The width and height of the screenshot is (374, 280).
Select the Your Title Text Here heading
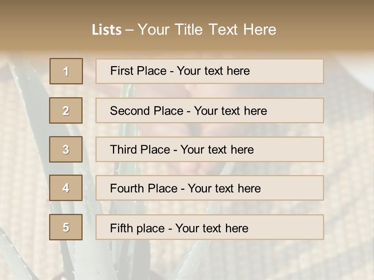coord(207,30)
